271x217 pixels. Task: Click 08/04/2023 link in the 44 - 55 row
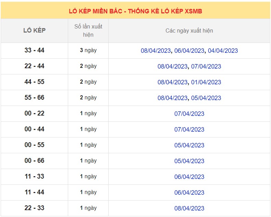point(172,82)
